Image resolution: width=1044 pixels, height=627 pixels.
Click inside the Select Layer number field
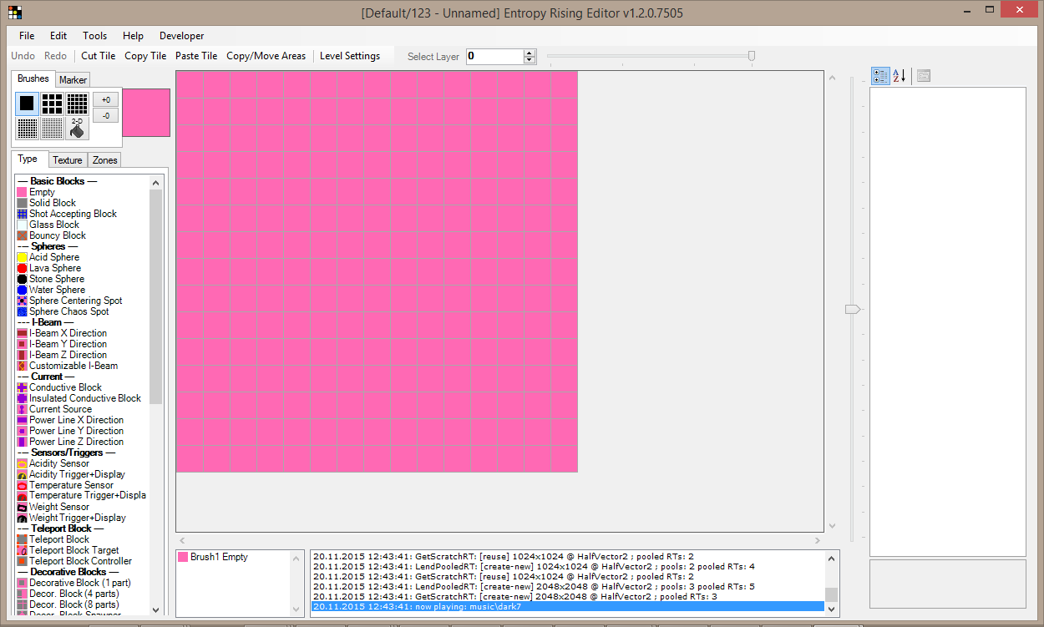point(494,56)
